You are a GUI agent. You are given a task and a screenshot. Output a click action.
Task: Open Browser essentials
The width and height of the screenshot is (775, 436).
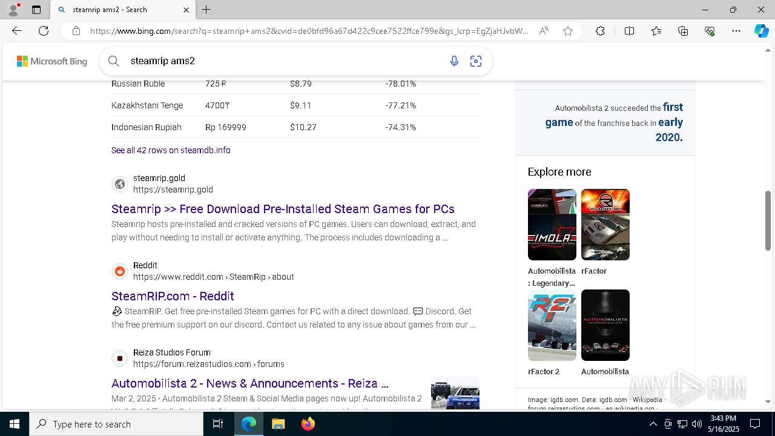point(710,31)
